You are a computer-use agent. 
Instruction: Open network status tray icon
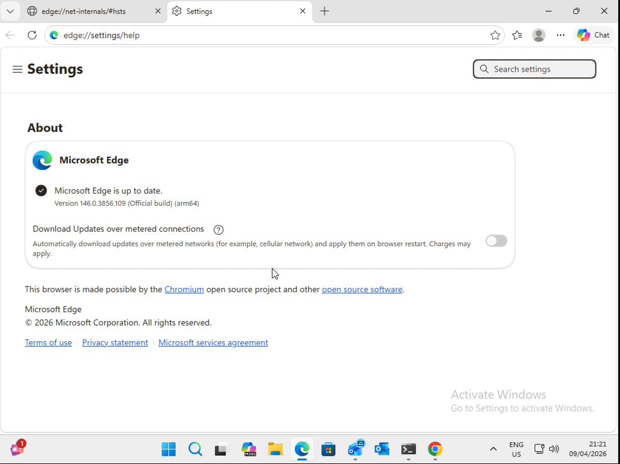tap(539, 450)
